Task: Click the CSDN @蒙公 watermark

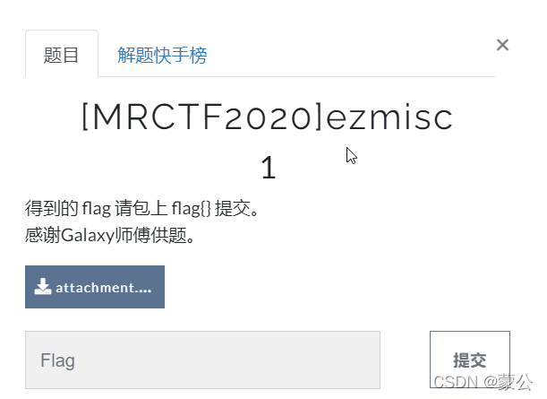Action: coord(483,382)
